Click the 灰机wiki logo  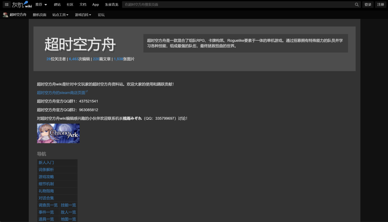22,5
